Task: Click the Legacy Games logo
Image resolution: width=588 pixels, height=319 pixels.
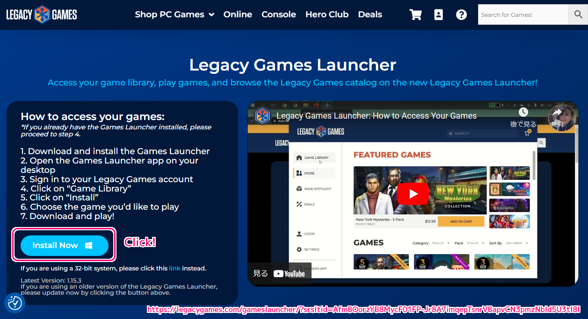Action: point(42,14)
